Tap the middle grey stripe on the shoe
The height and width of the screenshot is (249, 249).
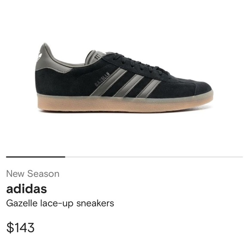[x=129, y=86]
